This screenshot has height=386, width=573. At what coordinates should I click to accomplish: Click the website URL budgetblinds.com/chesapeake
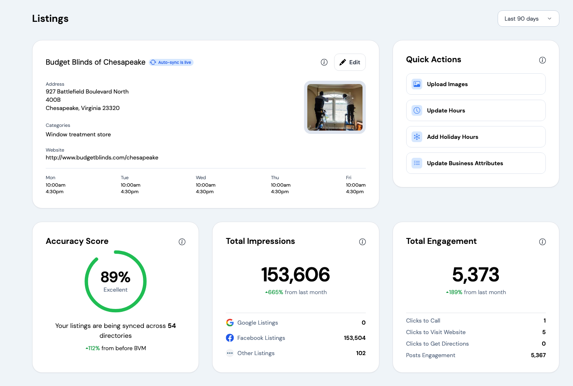pyautogui.click(x=102, y=157)
